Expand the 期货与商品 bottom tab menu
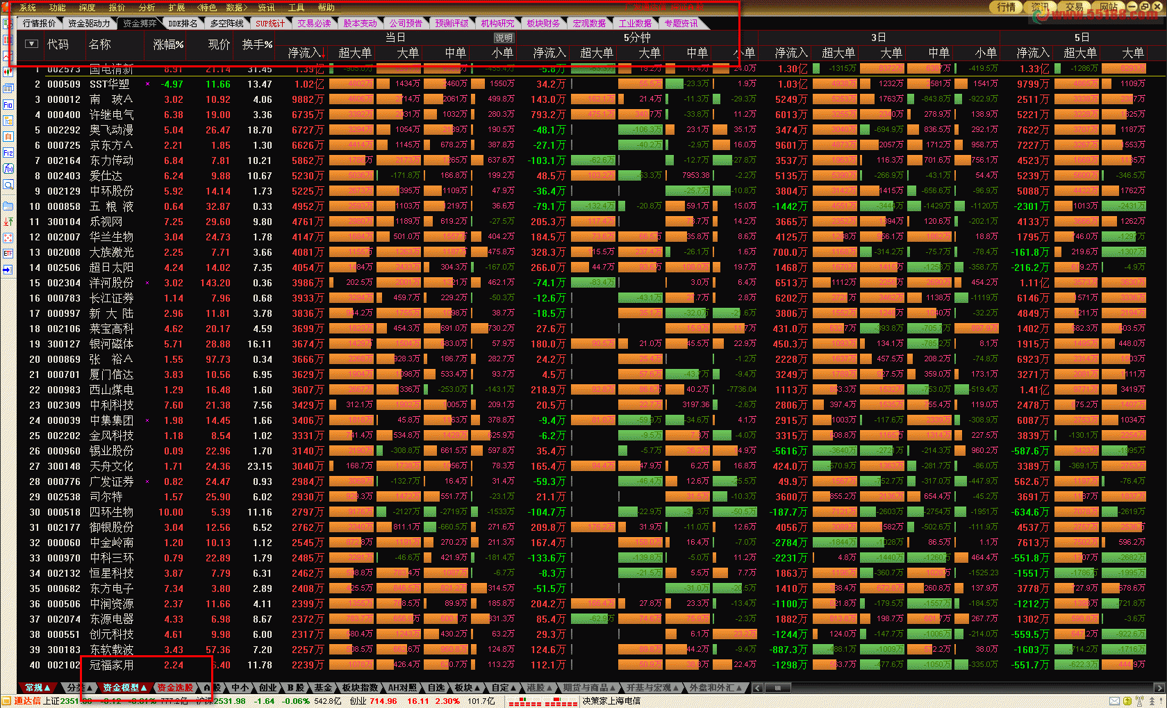The width and height of the screenshot is (1167, 708). click(589, 687)
